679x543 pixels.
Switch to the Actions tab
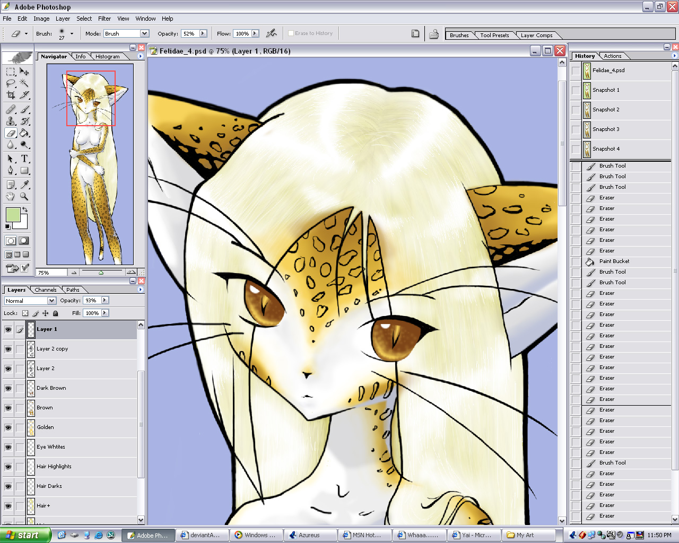[612, 56]
